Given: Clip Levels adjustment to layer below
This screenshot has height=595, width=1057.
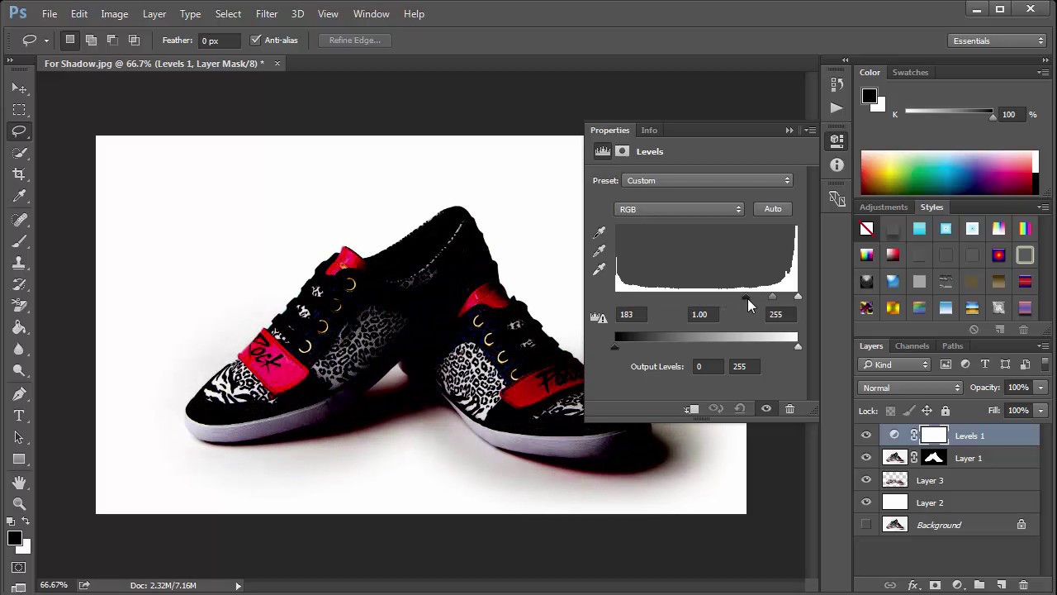Looking at the screenshot, I should [x=691, y=409].
